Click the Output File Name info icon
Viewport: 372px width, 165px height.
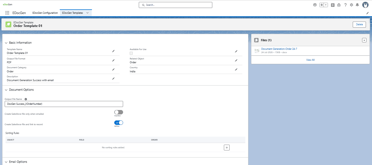point(26,99)
